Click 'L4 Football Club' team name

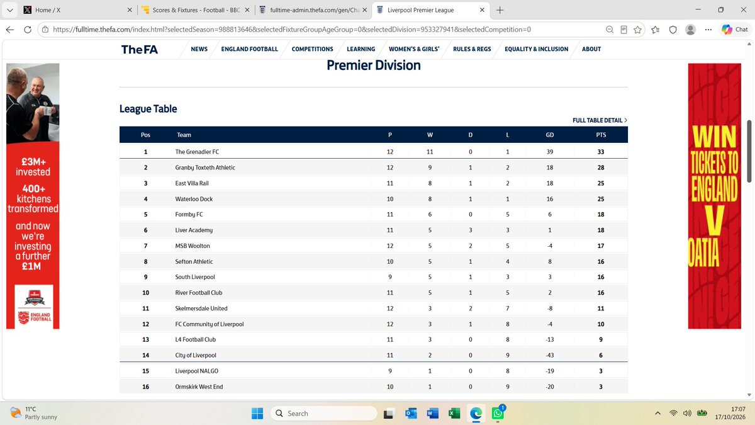click(196, 339)
